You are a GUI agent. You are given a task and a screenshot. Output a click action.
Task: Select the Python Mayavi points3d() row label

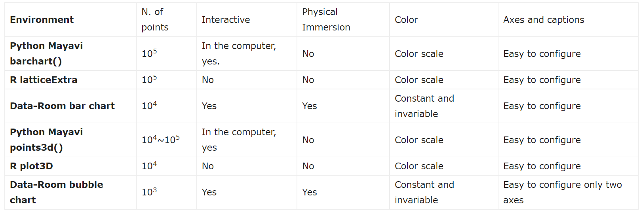point(46,140)
